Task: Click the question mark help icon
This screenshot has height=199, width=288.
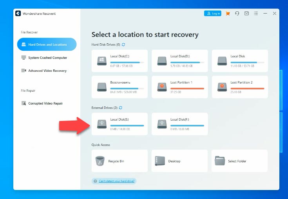Action: click(x=95, y=181)
